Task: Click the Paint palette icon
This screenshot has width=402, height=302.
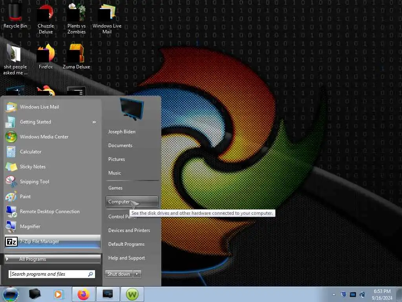Action: coord(11,197)
